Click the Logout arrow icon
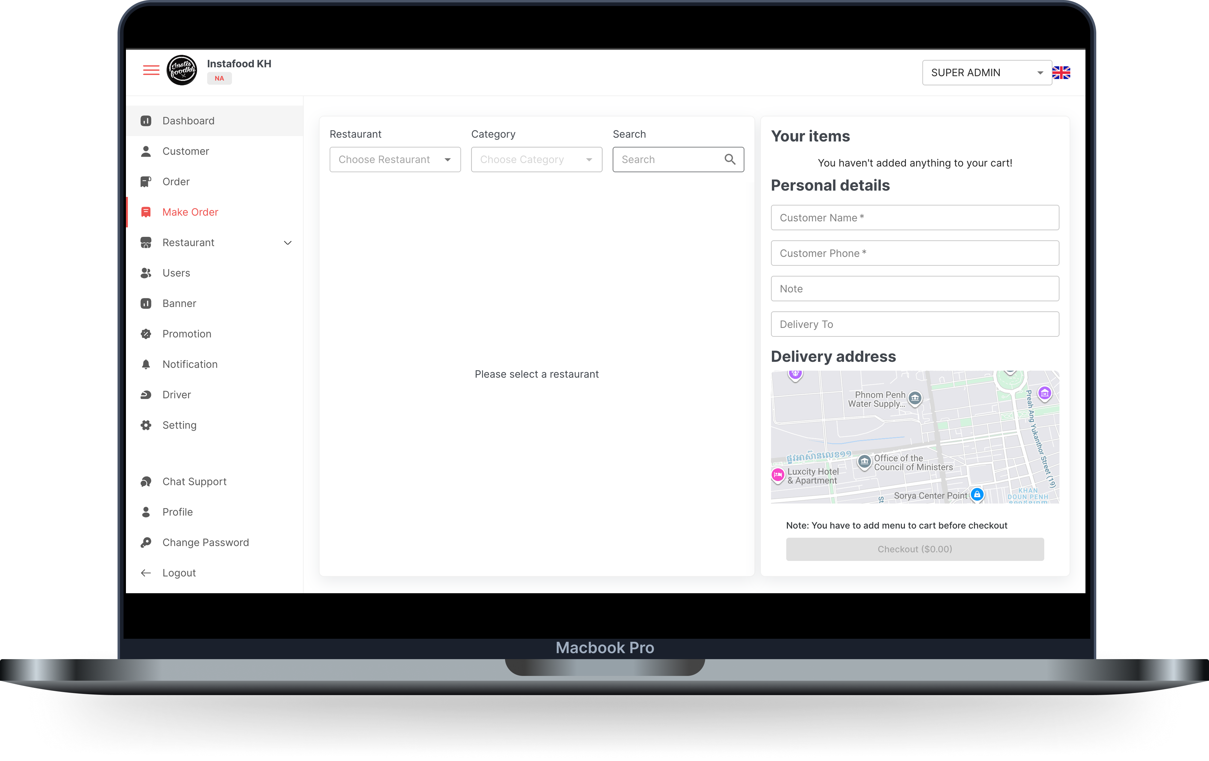Viewport: 1209px width, 761px height. (146, 573)
